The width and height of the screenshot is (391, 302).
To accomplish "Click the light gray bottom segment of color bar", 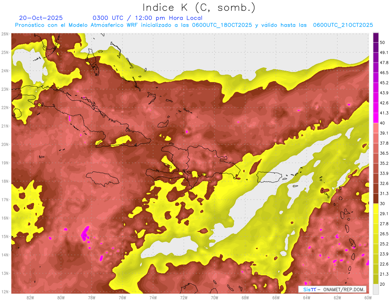I will [376, 289].
